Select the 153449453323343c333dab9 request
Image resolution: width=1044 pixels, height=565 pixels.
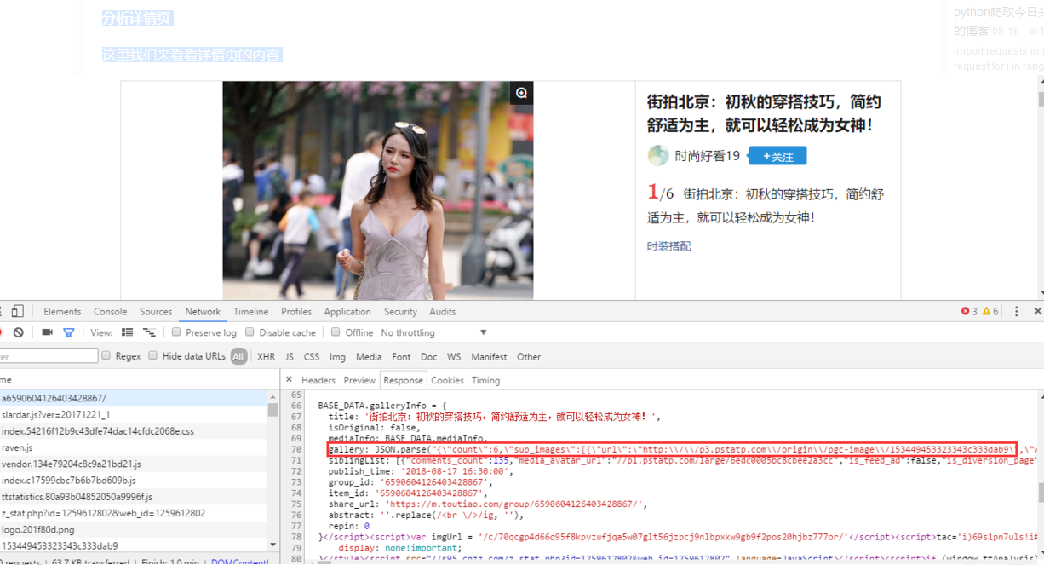pos(134,545)
